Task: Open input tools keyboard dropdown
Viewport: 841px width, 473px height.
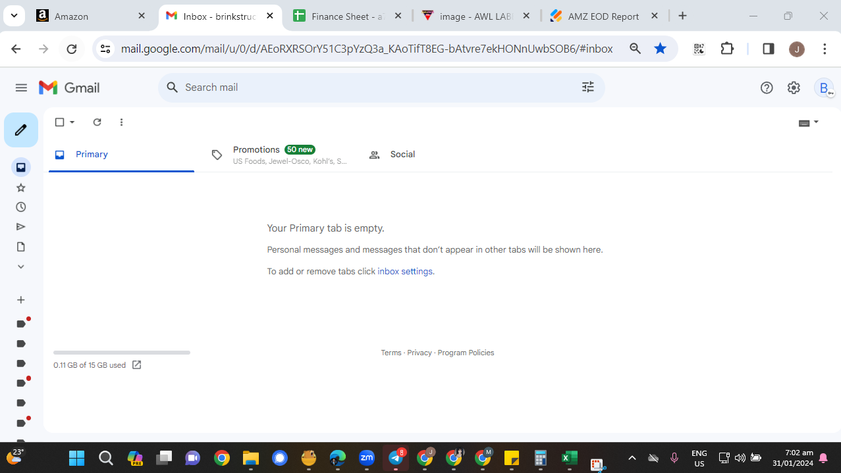Action: 808,122
